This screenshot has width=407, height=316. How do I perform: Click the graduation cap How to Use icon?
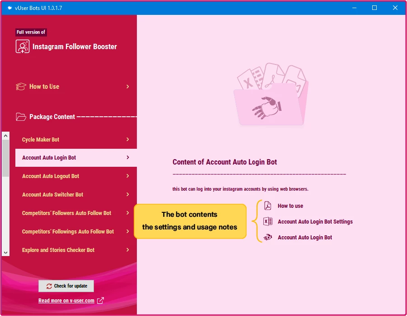point(21,87)
